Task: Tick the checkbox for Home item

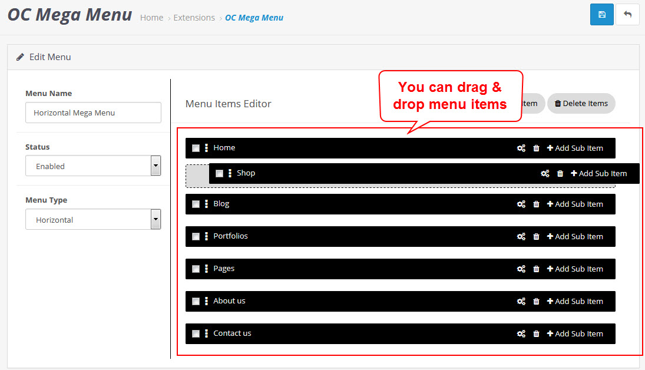Action: click(196, 148)
